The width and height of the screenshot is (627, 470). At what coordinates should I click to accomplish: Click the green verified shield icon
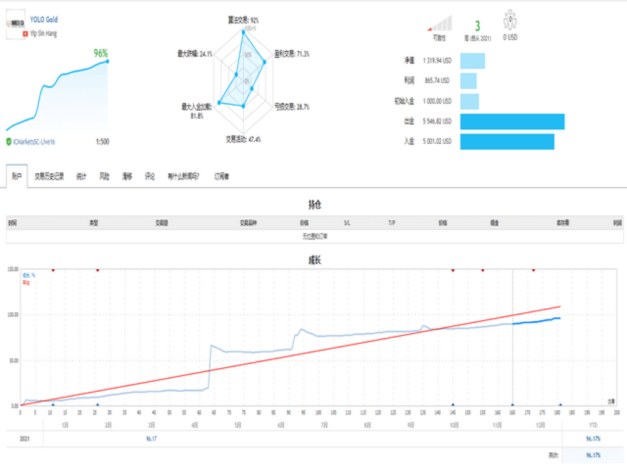[9, 141]
